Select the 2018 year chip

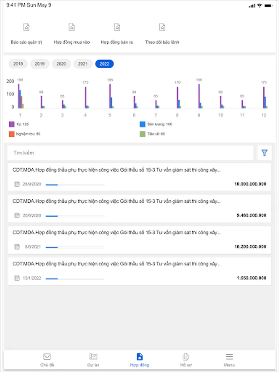(x=18, y=64)
